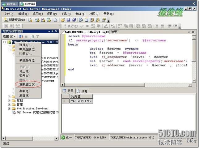Click the uncomment lines icon

click(x=162, y=26)
